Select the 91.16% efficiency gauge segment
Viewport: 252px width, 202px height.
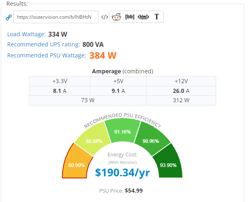(123, 131)
